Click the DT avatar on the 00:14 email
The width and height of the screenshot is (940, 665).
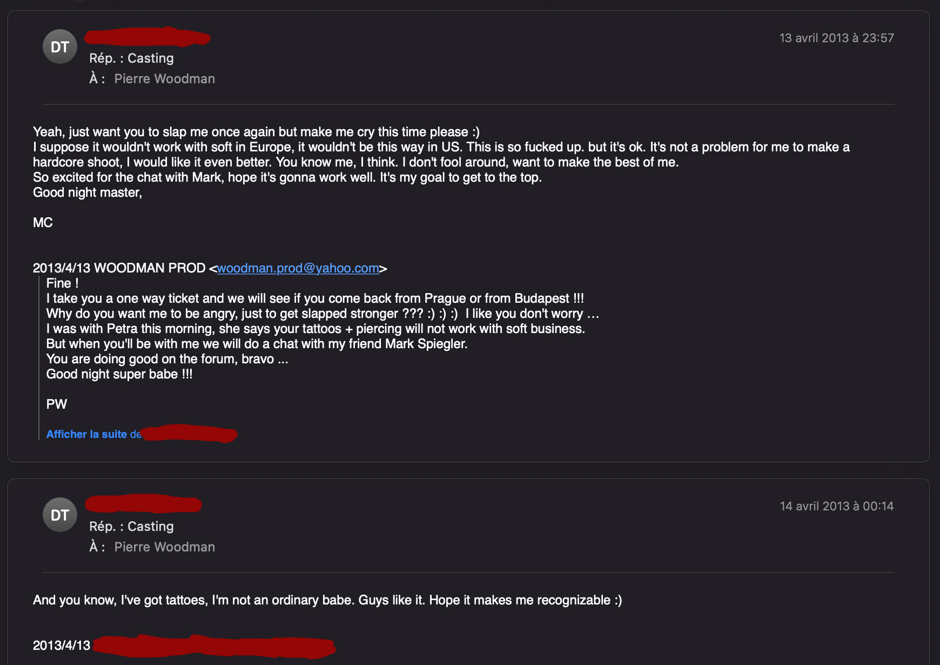60,515
